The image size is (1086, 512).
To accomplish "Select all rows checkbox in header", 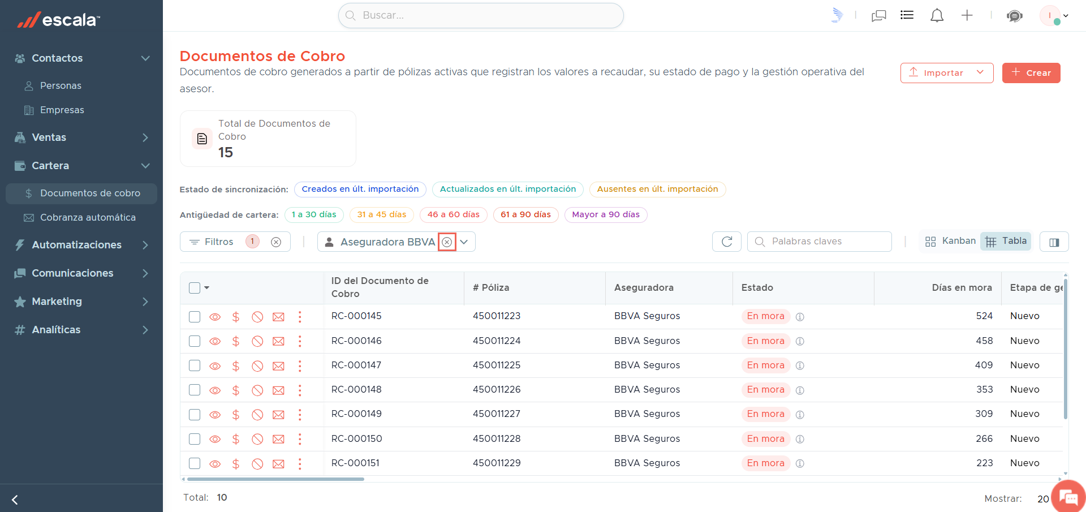I will [195, 288].
